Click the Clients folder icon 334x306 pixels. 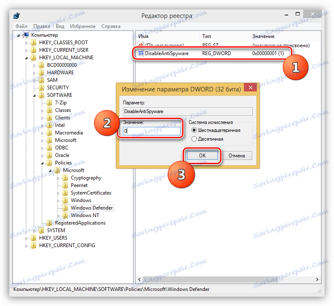click(x=50, y=118)
